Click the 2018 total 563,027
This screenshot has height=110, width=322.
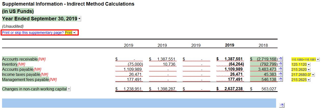269,89
